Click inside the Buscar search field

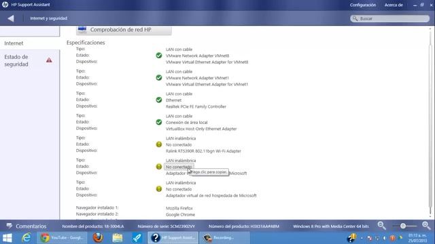click(x=389, y=18)
